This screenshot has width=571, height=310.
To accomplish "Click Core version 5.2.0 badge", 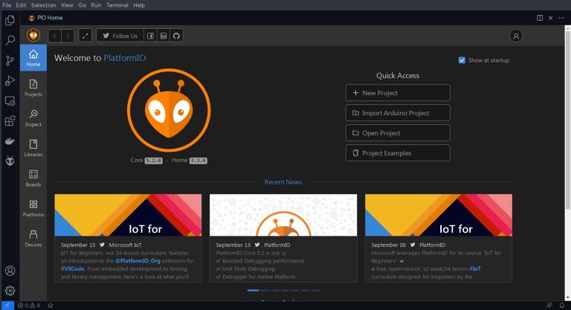I will tap(154, 161).
